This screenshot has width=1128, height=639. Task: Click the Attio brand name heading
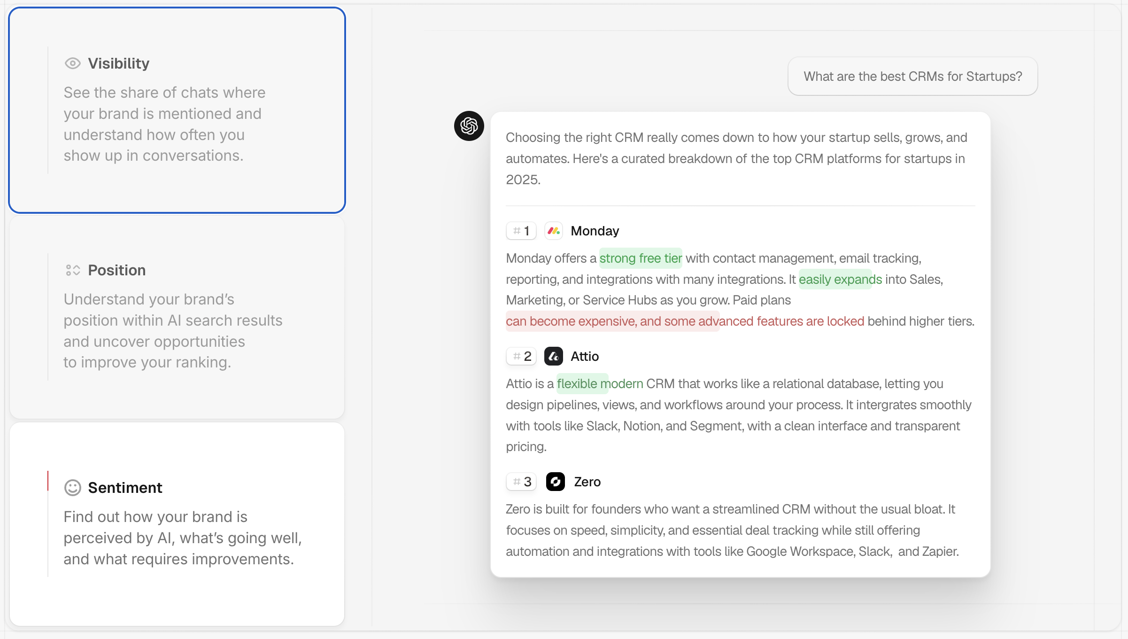point(585,356)
